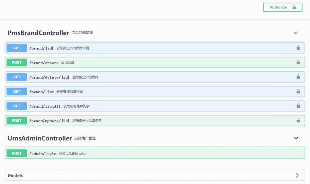Click the GET badge for /brand/delete/{id}
The width and height of the screenshot is (310, 184).
tap(17, 77)
